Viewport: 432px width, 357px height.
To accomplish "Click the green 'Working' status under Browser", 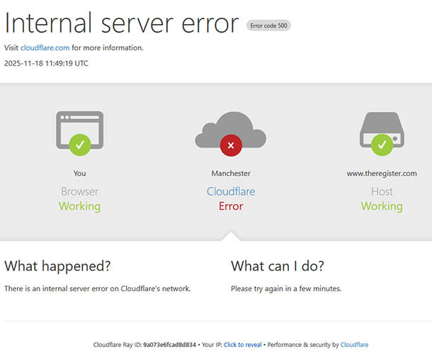I will (x=79, y=206).
